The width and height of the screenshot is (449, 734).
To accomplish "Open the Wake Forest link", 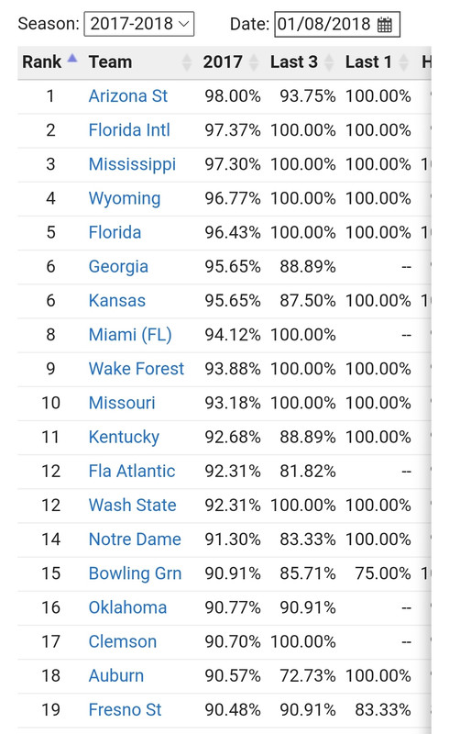I will pos(137,369).
